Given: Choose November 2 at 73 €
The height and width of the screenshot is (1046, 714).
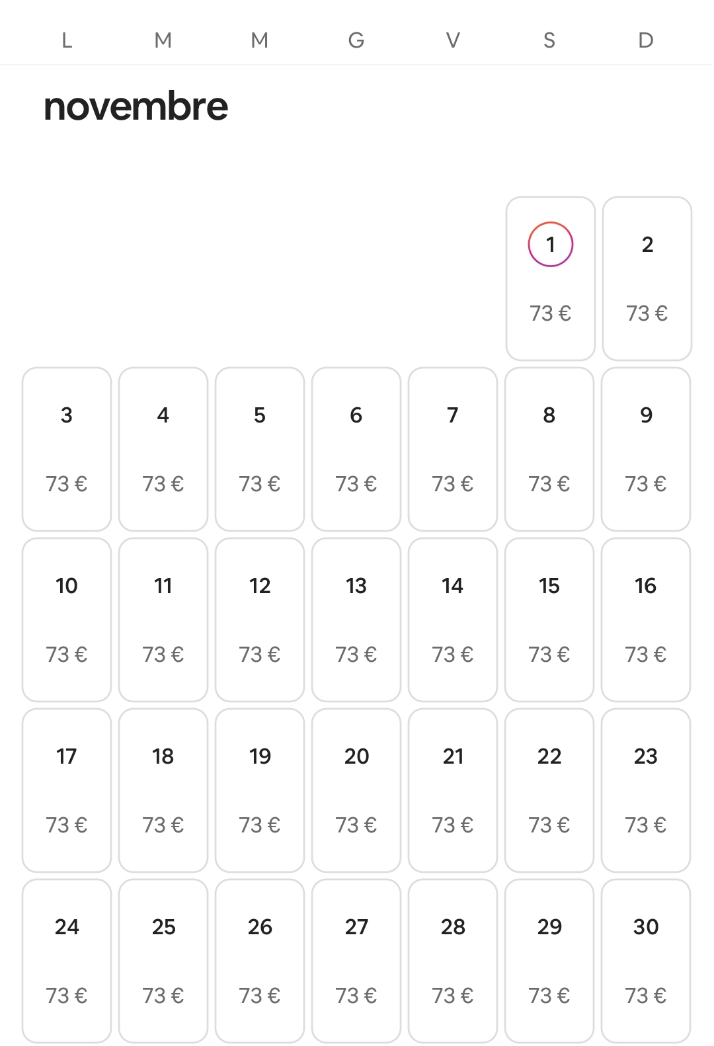Looking at the screenshot, I should pos(647,278).
